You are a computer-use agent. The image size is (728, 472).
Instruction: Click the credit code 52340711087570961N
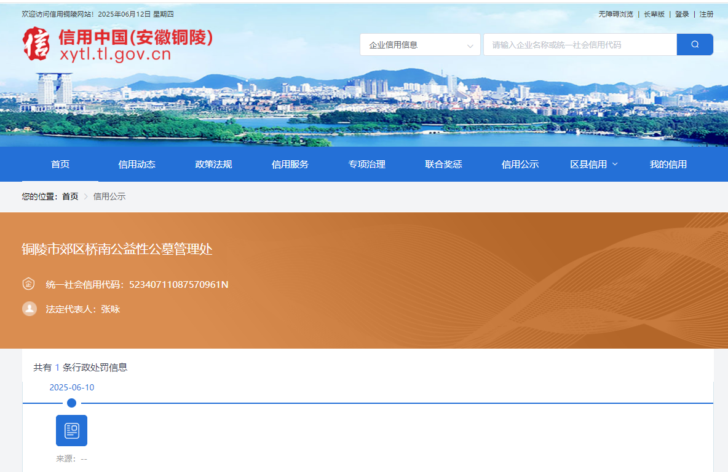[x=179, y=284]
